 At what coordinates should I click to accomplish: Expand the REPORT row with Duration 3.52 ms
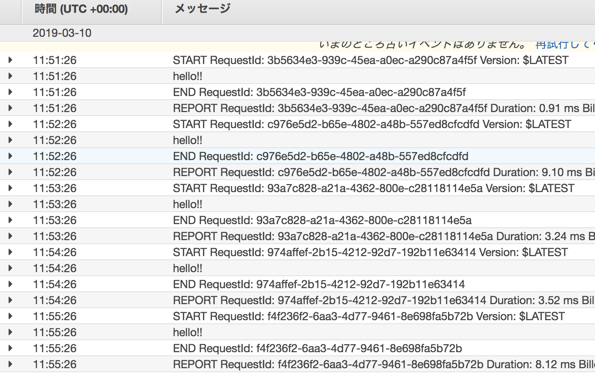pyautogui.click(x=10, y=300)
